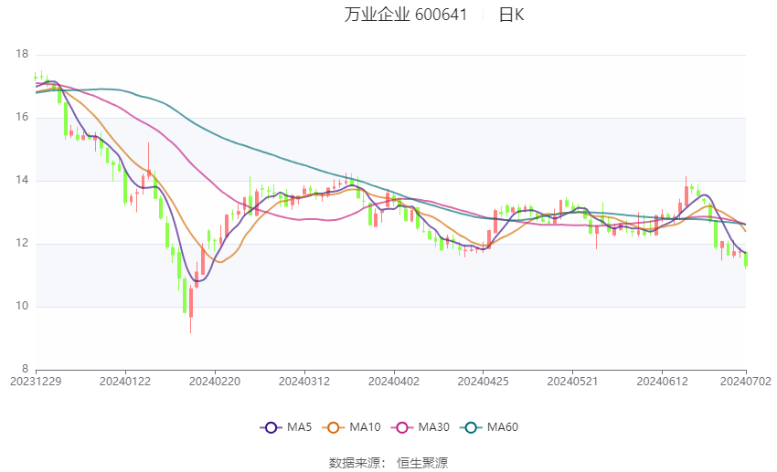Click the 20240220 date axis label
Screen dimensions: 777x472
click(215, 382)
